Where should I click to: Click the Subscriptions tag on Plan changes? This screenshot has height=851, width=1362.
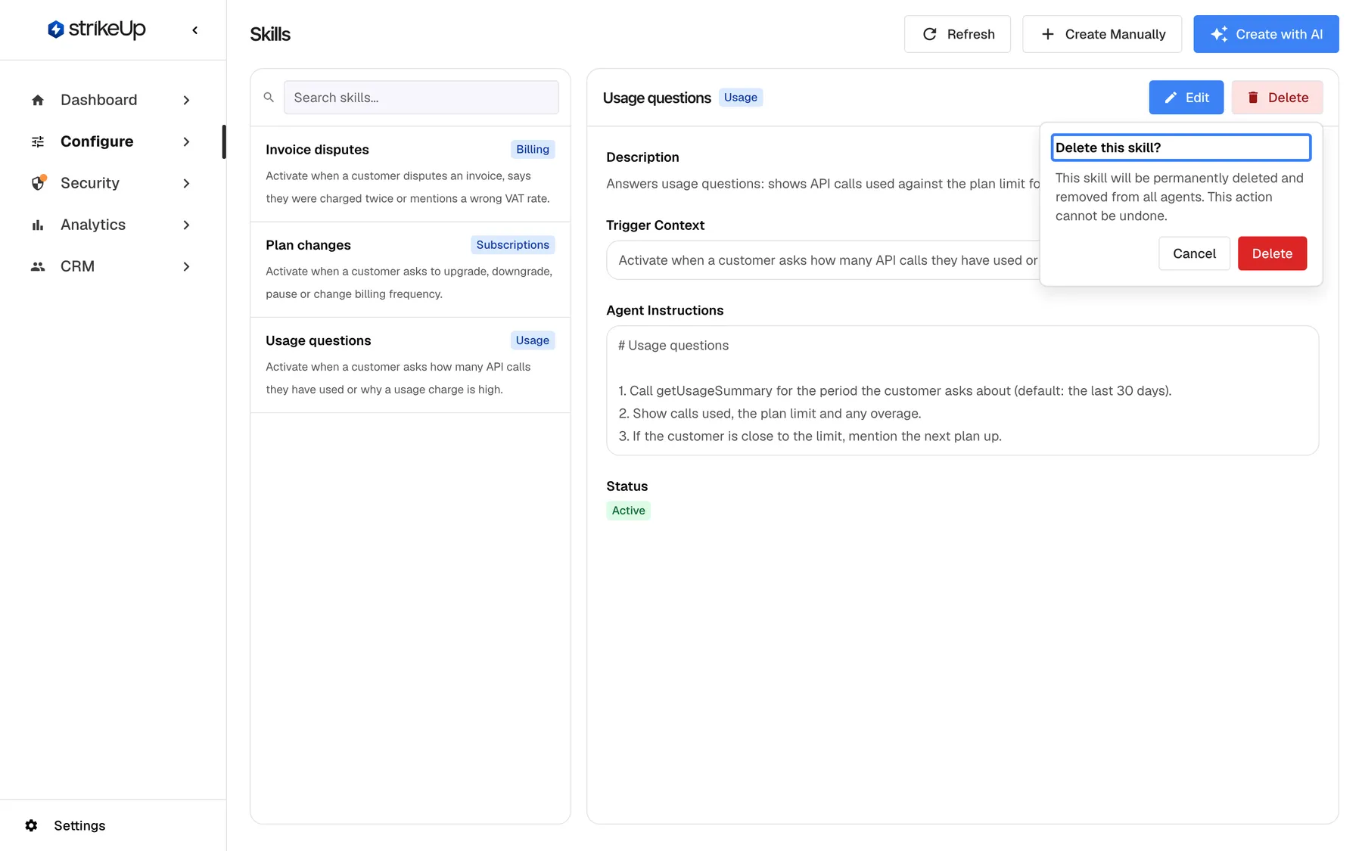(512, 244)
